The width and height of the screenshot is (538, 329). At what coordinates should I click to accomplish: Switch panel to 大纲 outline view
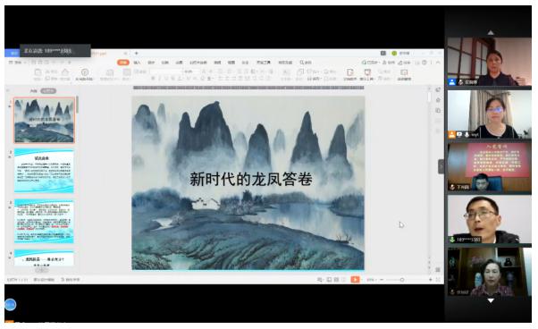[x=33, y=91]
